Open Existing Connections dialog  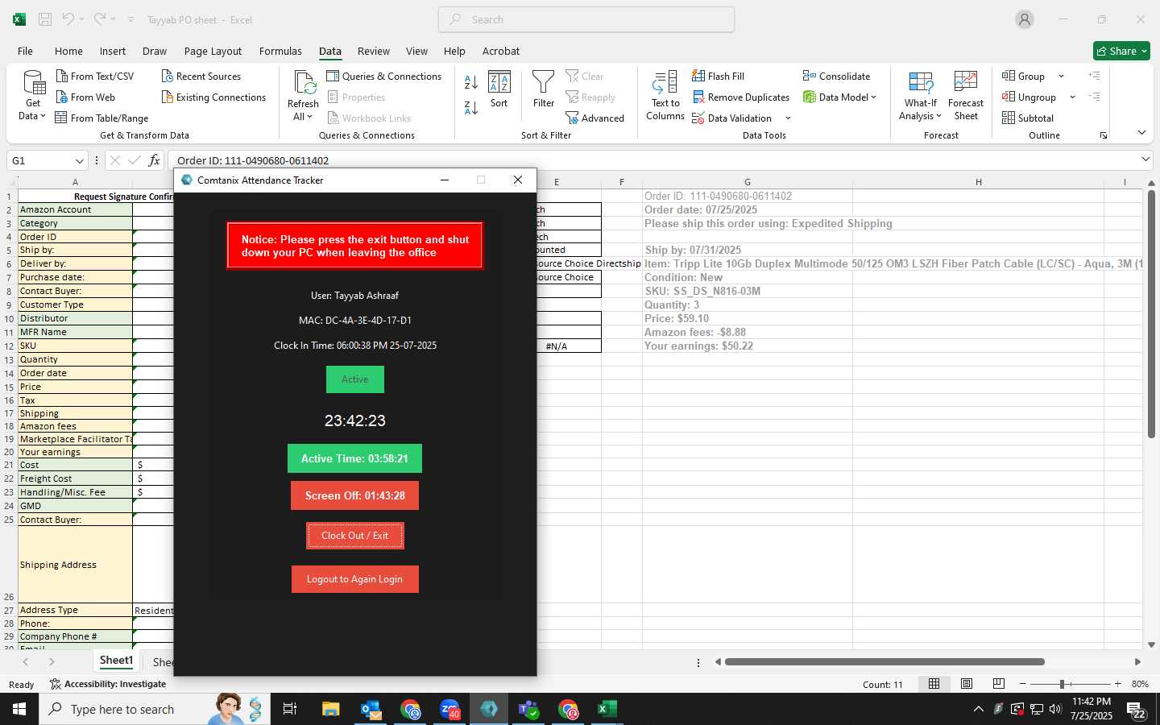click(x=213, y=97)
